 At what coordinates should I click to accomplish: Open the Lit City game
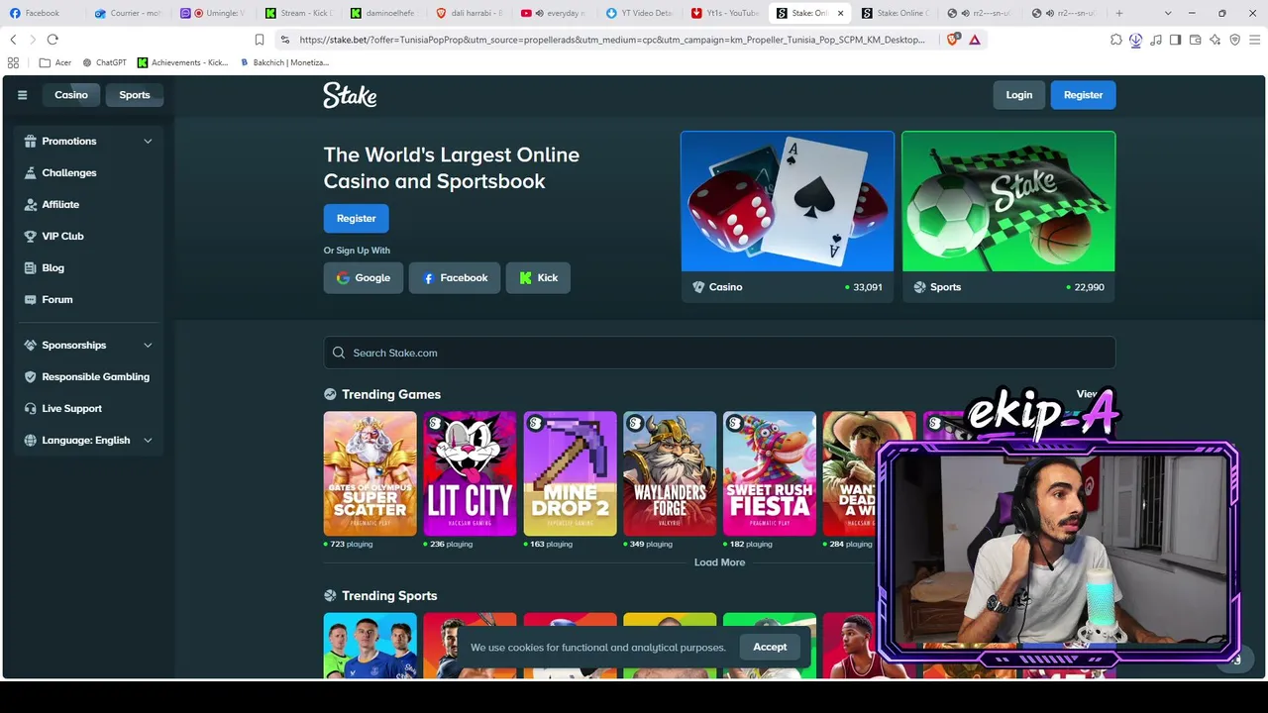(470, 473)
